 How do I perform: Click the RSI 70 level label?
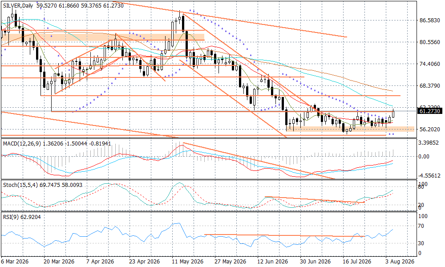click(x=421, y=226)
